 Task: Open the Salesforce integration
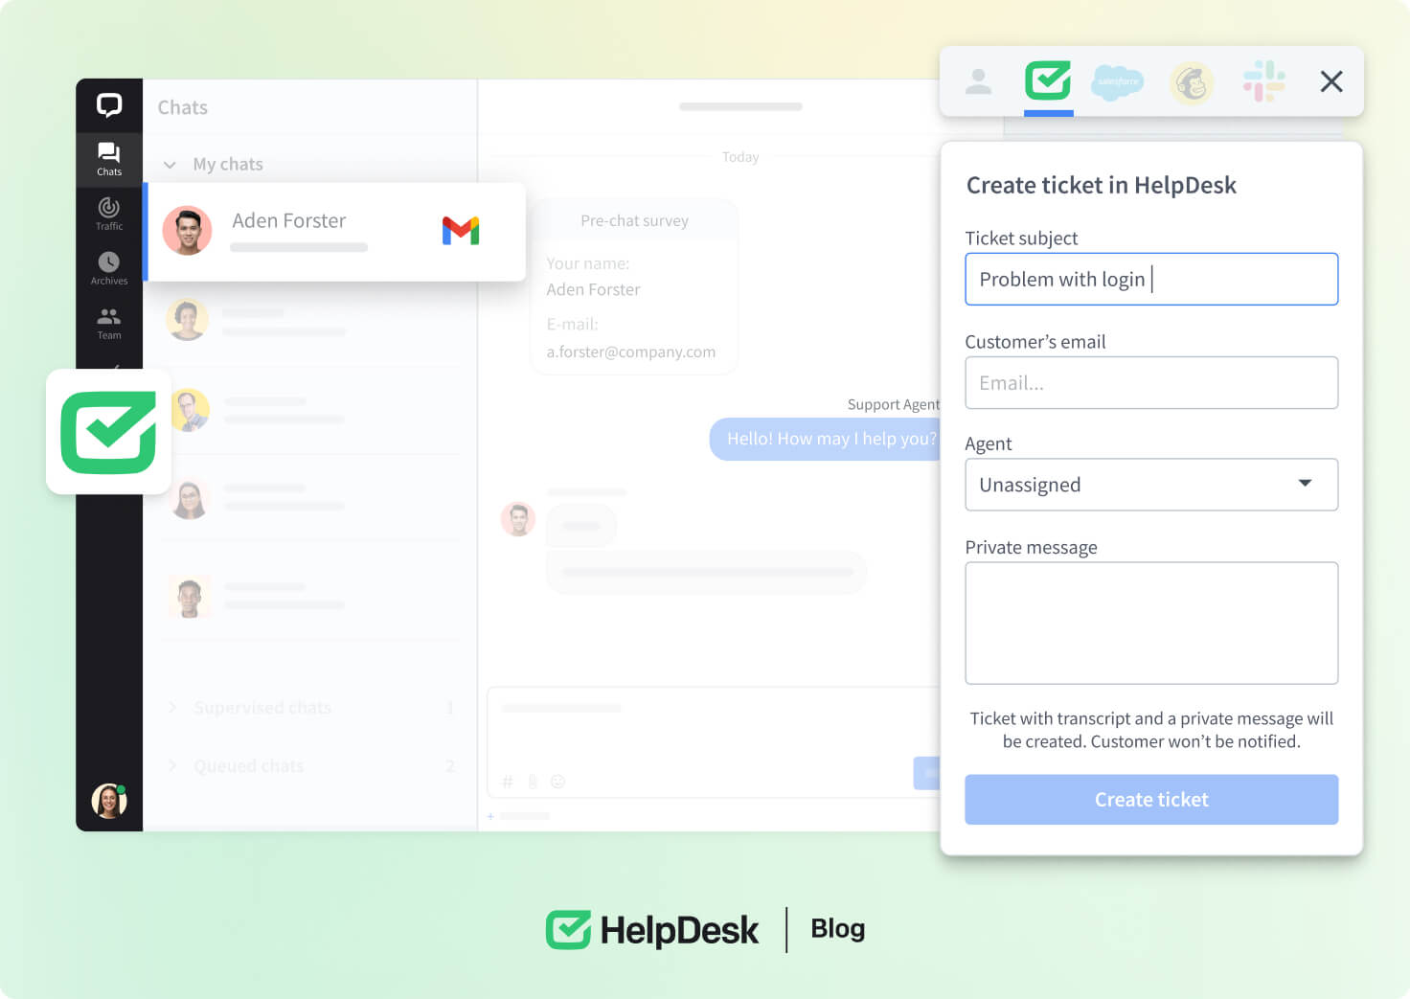1118,82
